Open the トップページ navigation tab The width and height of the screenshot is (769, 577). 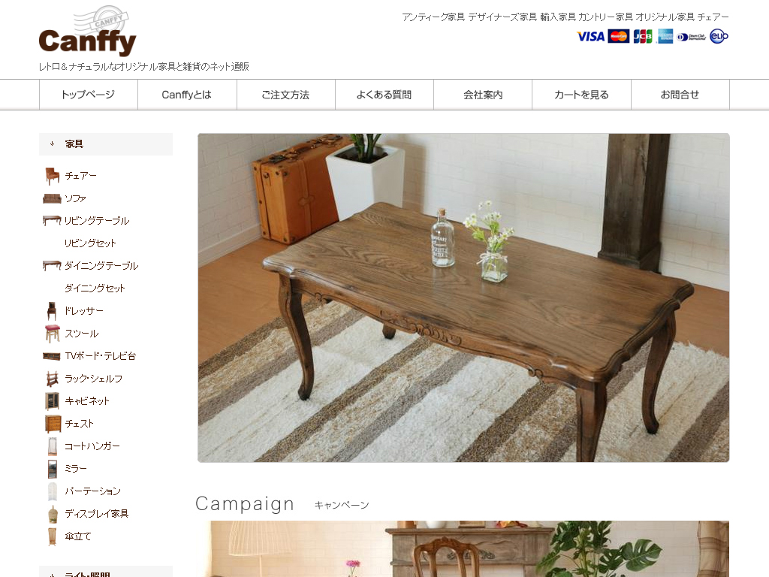(x=89, y=95)
